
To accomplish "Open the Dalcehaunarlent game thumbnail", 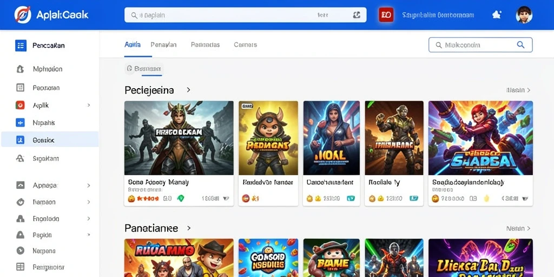I will click(x=332, y=138).
